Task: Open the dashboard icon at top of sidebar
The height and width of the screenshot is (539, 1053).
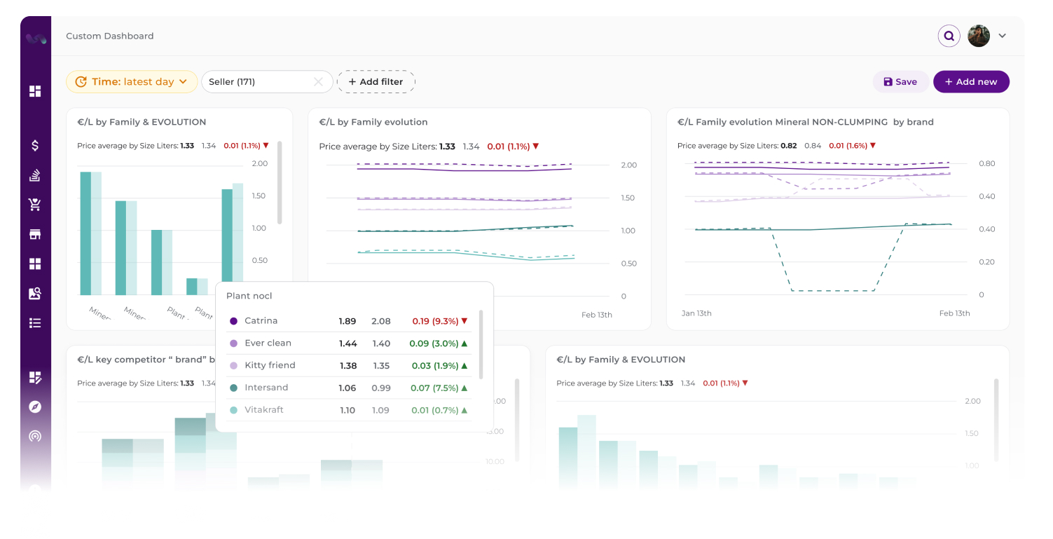Action: (35, 91)
